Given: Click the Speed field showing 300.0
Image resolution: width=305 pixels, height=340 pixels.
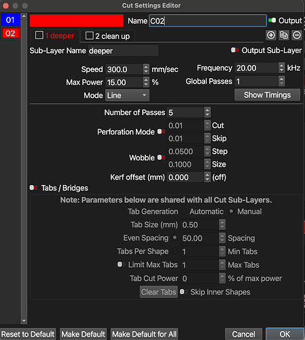Looking at the screenshot, I should [x=124, y=69].
